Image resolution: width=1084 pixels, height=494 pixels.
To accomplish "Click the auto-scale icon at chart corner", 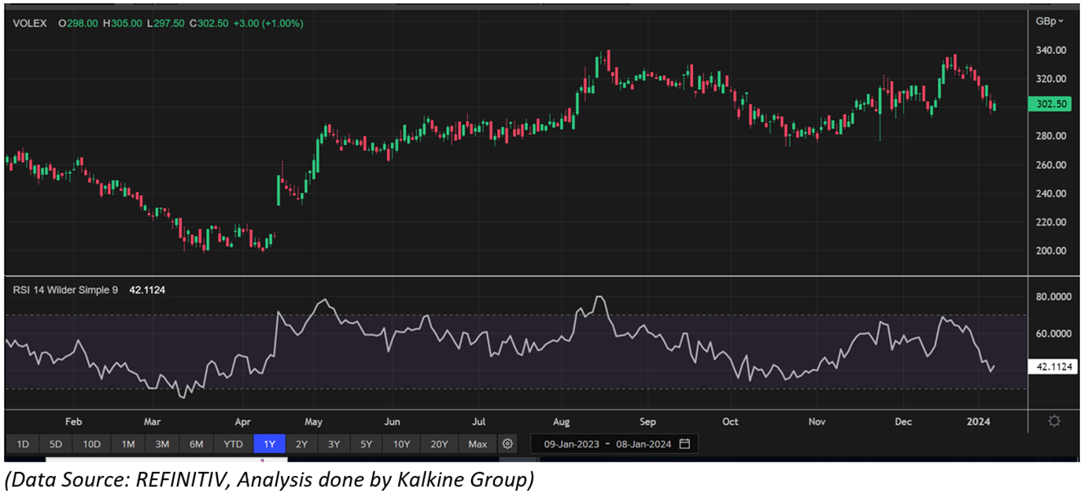I will point(1054,421).
